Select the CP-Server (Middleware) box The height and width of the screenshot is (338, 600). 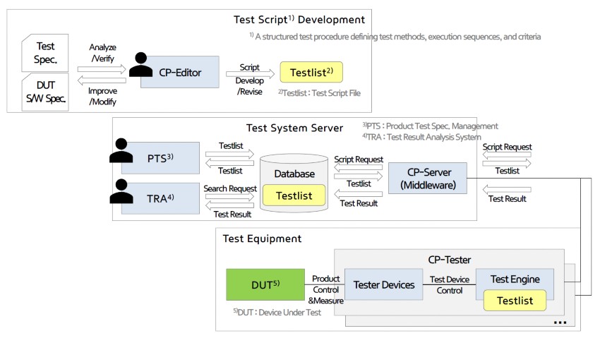coord(428,179)
